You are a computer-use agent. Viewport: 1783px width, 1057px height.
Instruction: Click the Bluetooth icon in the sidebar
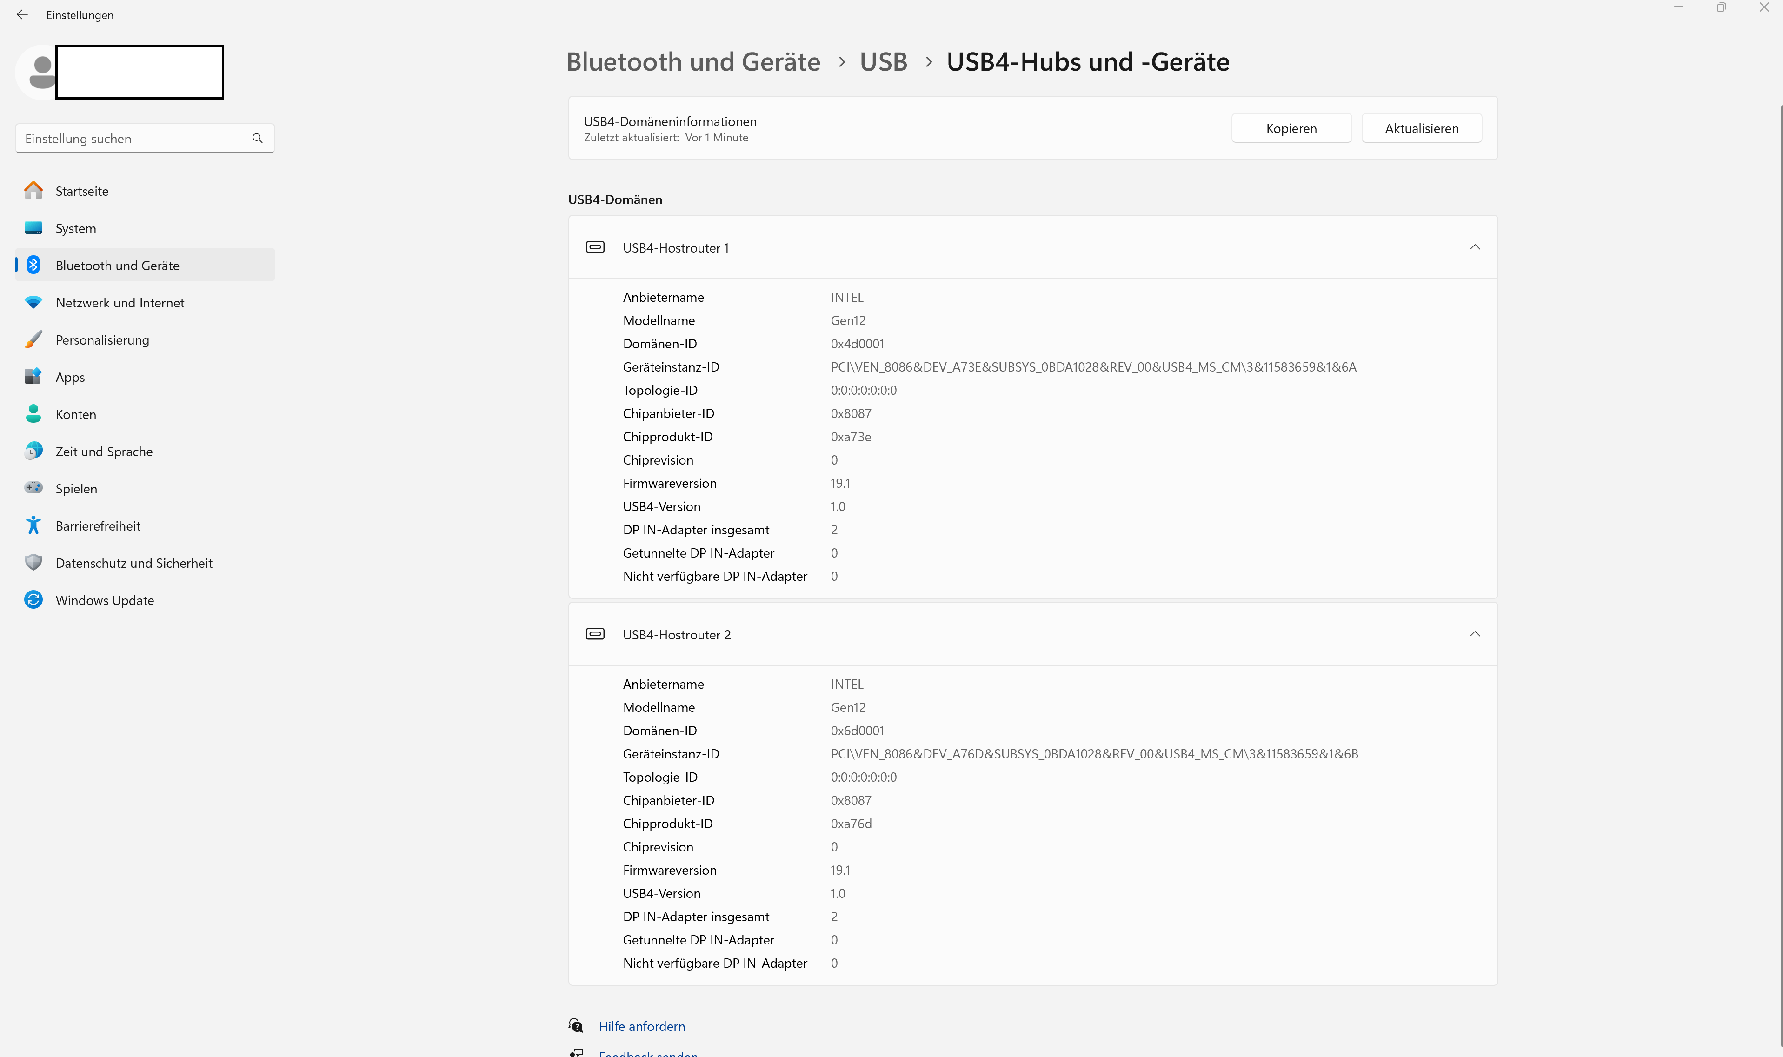[33, 265]
